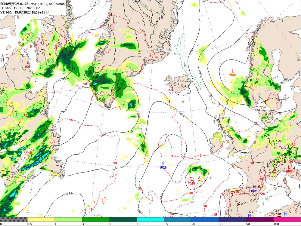Click the red '25' isotherm label over Spain
Image resolution: width=301 pixels, height=226 pixels.
click(263, 194)
